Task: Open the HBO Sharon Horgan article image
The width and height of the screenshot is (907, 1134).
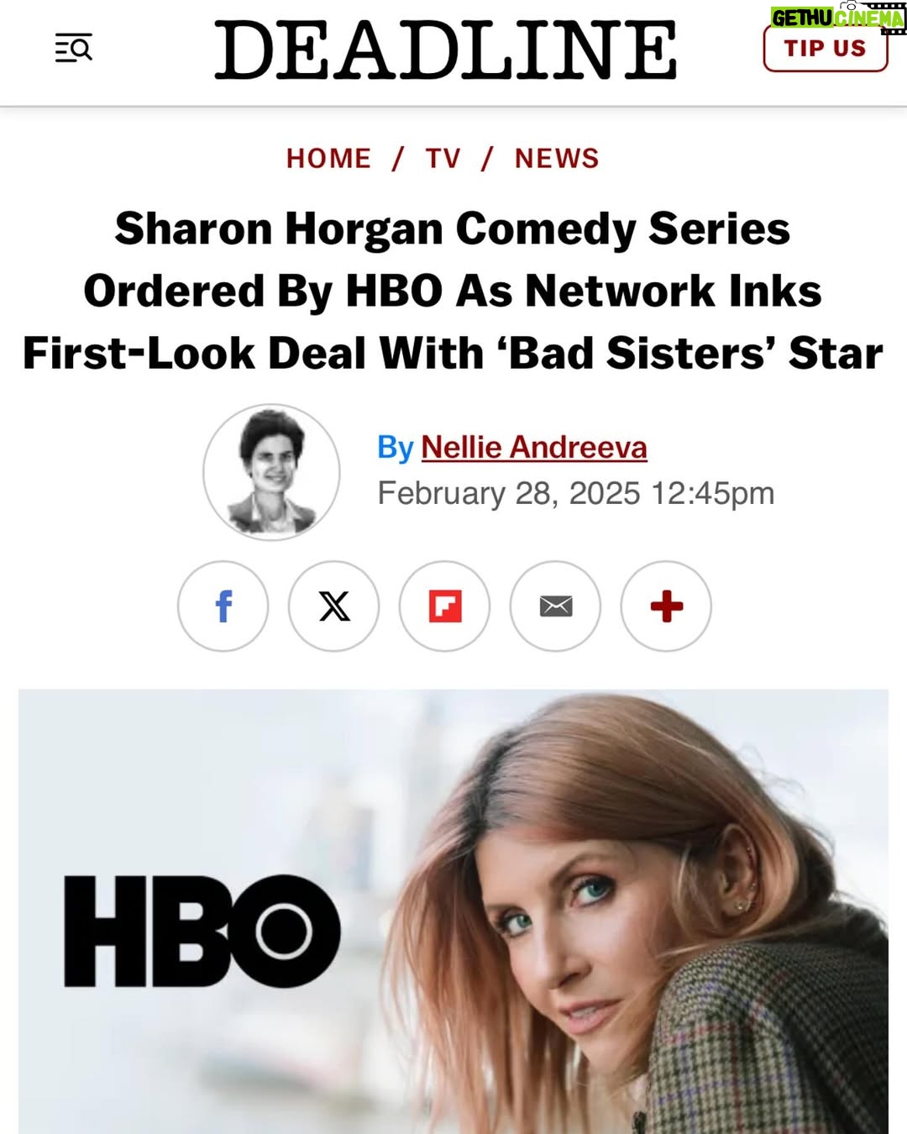Action: 453,911
